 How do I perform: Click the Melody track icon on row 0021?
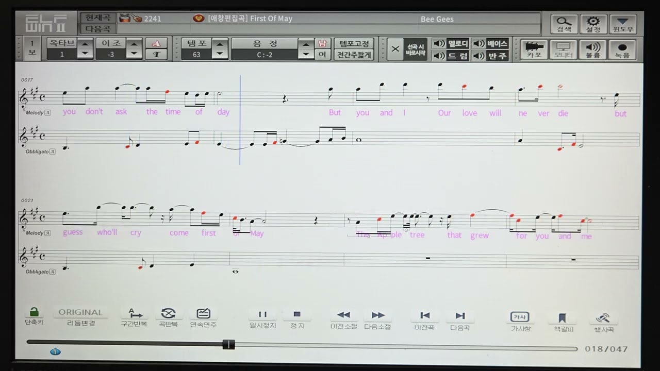pyautogui.click(x=47, y=233)
